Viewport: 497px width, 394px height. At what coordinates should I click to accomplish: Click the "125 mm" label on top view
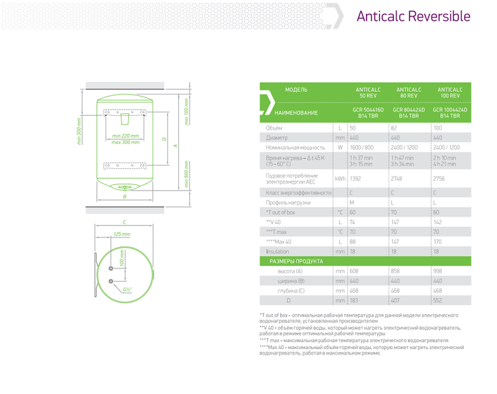[121, 234]
